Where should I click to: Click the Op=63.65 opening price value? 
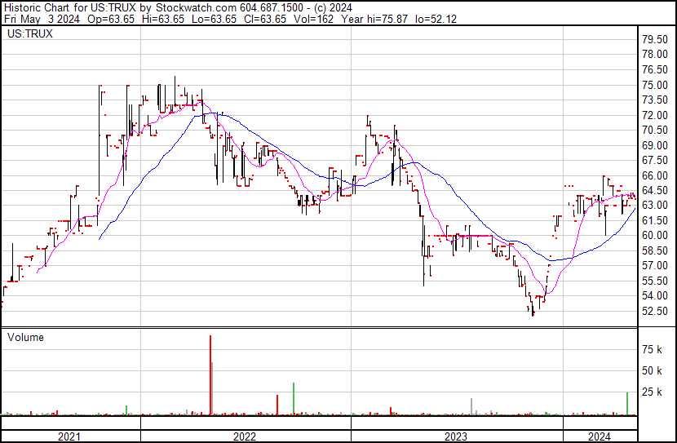coord(111,19)
